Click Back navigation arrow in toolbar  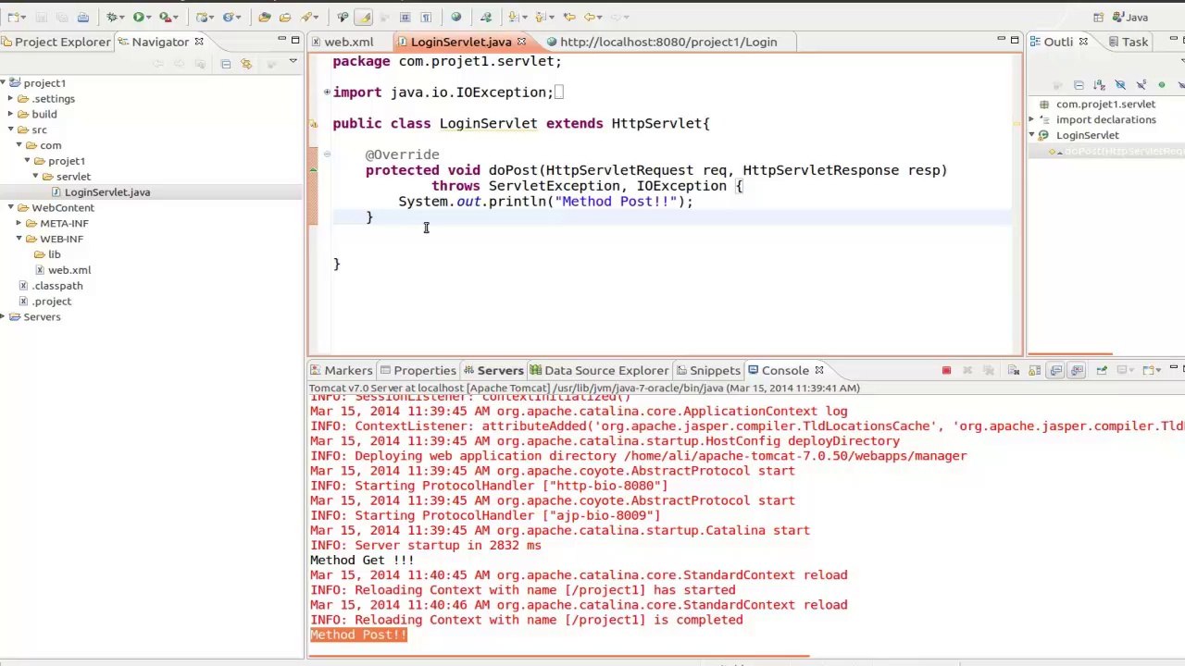[589, 17]
